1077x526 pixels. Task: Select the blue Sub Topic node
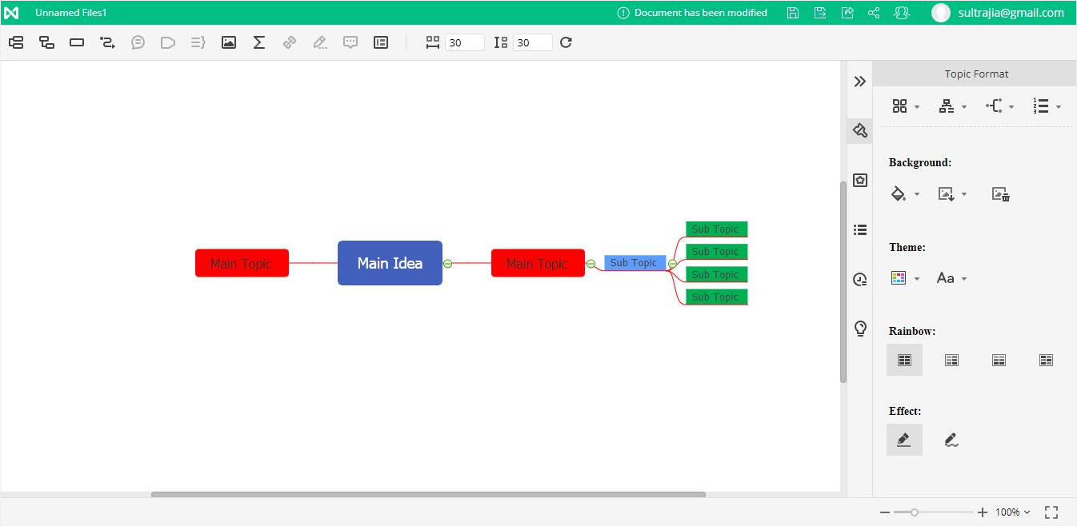pos(634,263)
